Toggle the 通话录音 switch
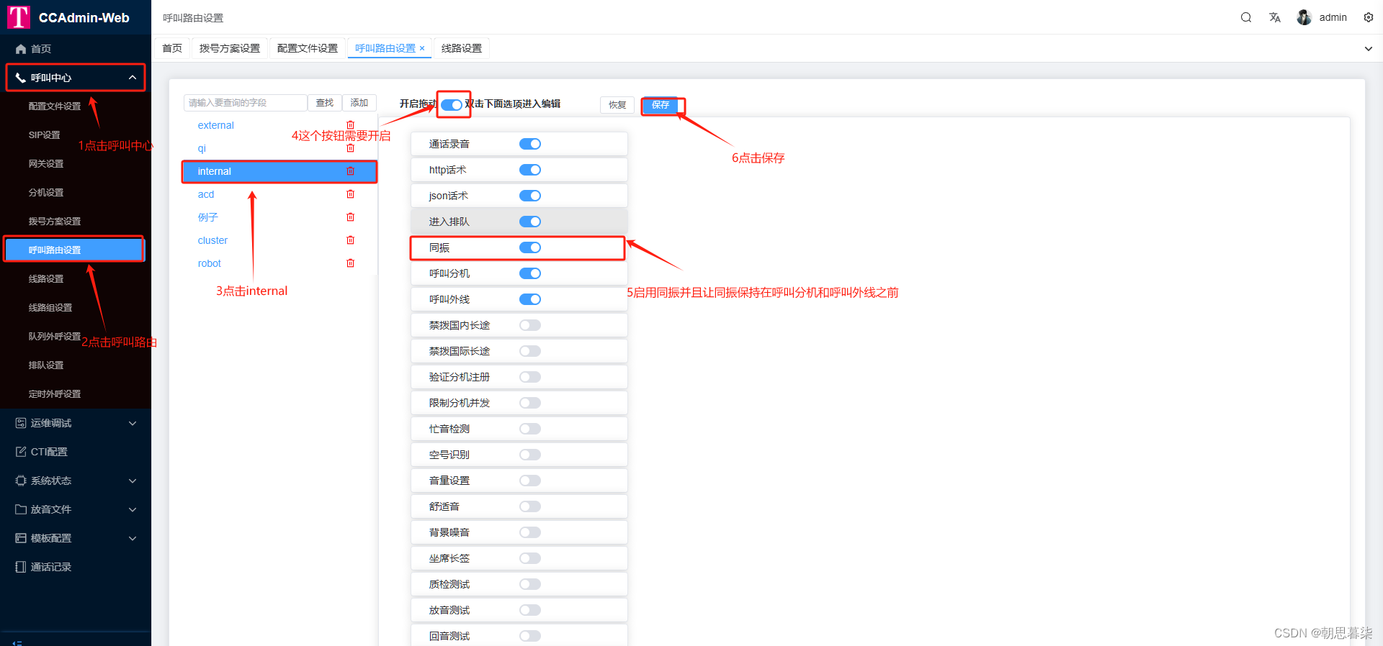The height and width of the screenshot is (646, 1383). (530, 144)
